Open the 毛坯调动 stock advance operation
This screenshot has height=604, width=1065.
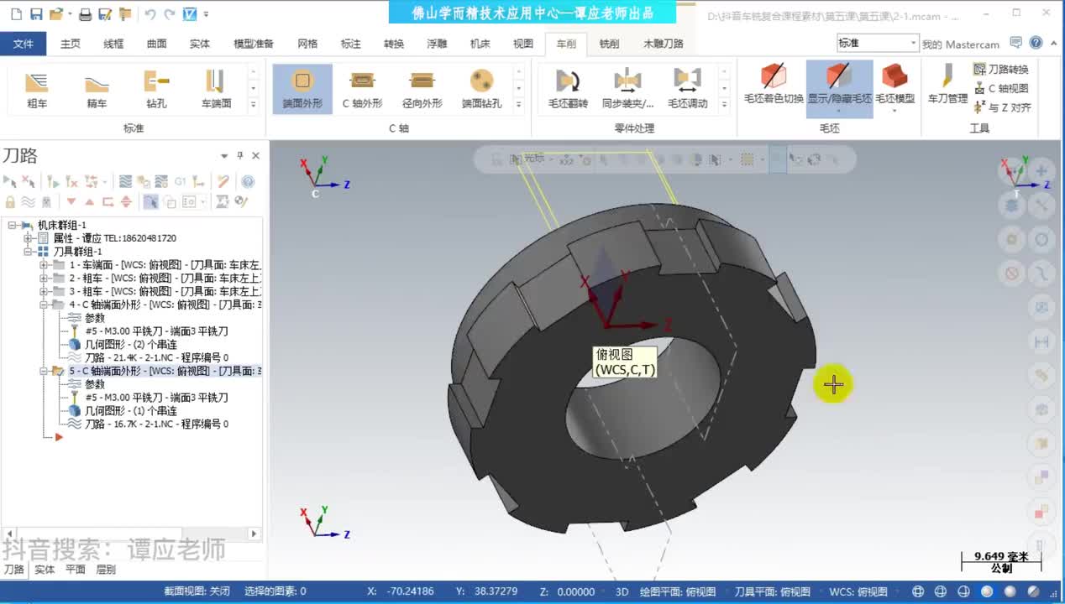[x=687, y=89]
